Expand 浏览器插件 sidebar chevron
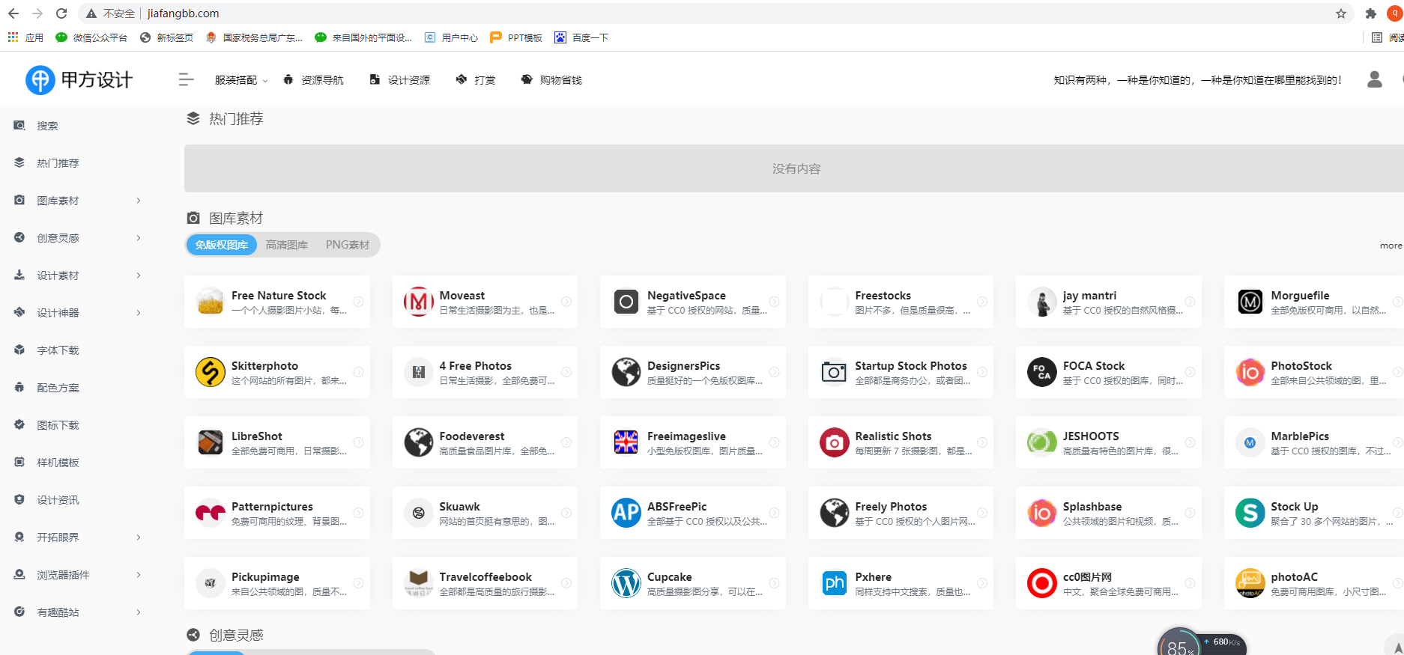Screen dimensions: 1404x655 coord(139,575)
